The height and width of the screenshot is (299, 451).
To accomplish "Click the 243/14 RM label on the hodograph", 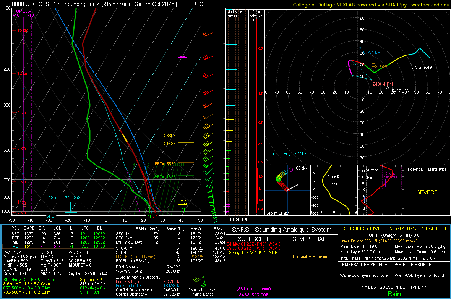I will tap(383, 84).
